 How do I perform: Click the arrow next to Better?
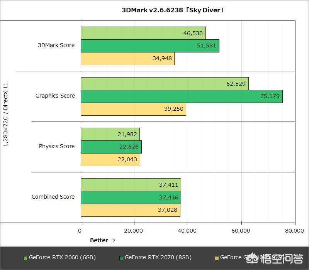click(x=112, y=240)
